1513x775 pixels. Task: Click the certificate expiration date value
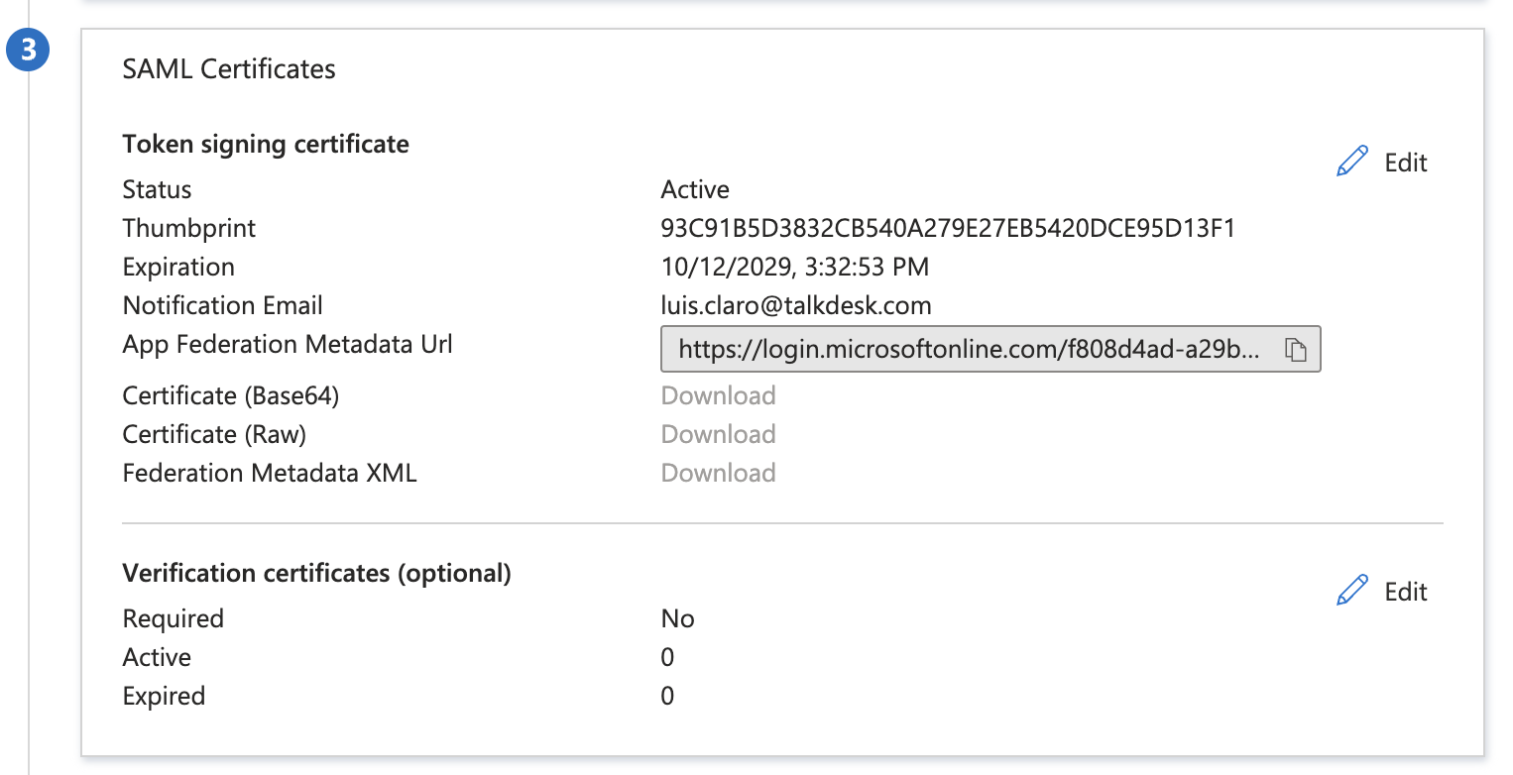794,267
